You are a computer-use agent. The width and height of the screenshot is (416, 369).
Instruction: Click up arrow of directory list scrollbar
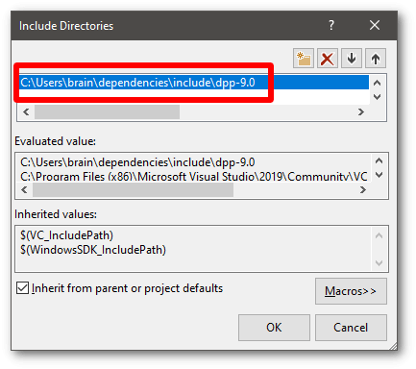pos(378,83)
